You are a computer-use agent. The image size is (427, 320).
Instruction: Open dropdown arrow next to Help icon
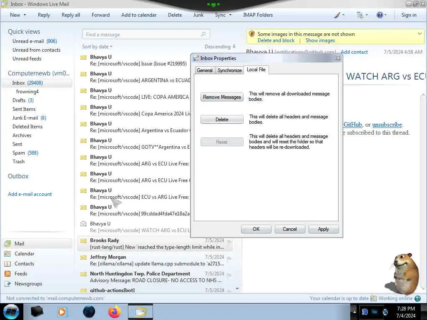pyautogui.click(x=385, y=15)
